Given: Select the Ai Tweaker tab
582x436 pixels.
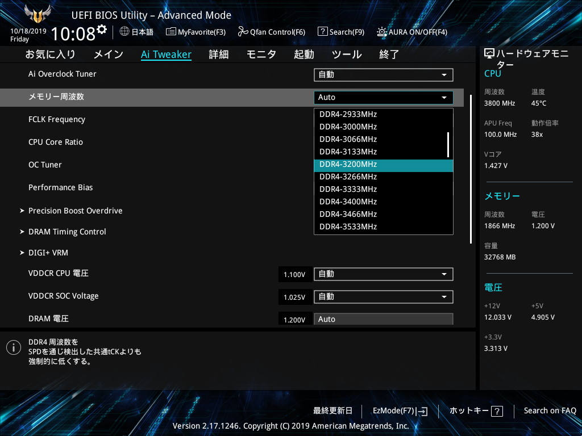Looking at the screenshot, I should point(167,54).
